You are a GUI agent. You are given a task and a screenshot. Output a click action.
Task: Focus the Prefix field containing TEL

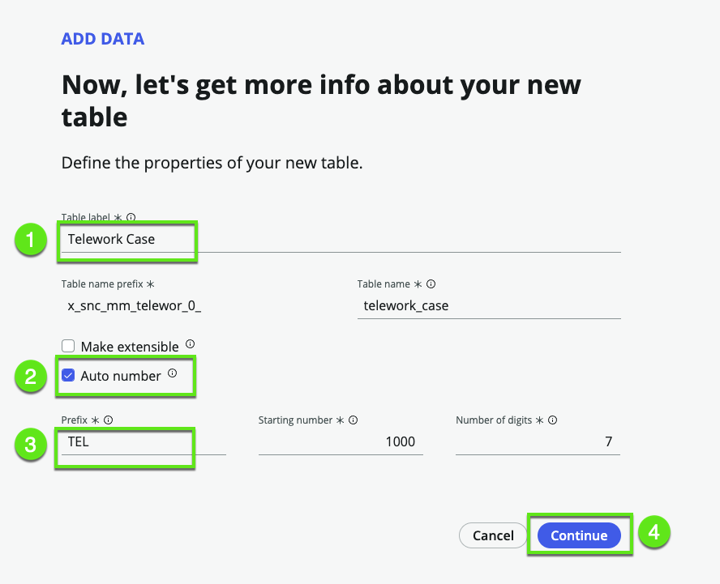(x=143, y=442)
